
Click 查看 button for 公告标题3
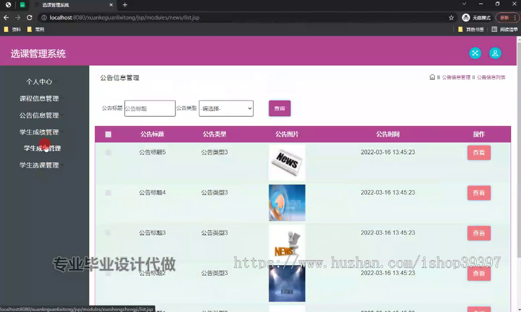coord(479,233)
